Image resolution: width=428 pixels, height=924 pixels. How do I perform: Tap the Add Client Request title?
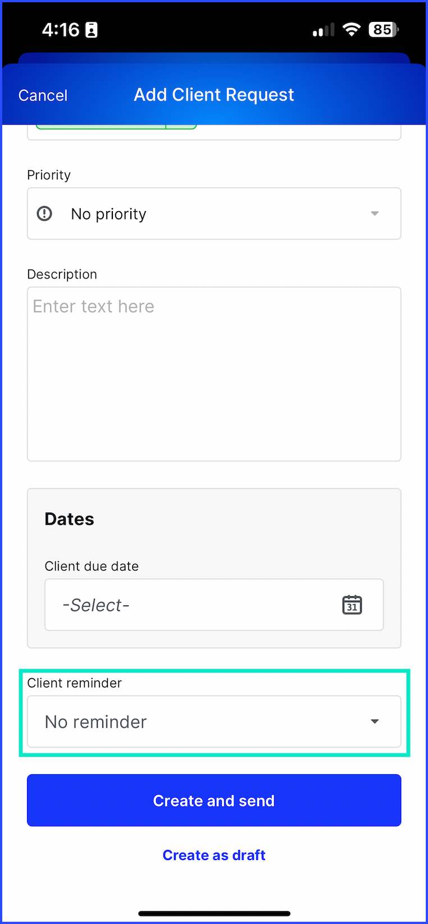click(x=214, y=95)
